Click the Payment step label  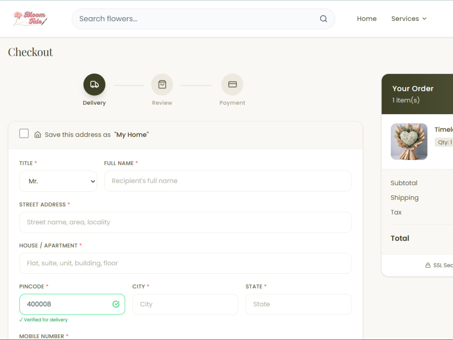[x=232, y=103]
